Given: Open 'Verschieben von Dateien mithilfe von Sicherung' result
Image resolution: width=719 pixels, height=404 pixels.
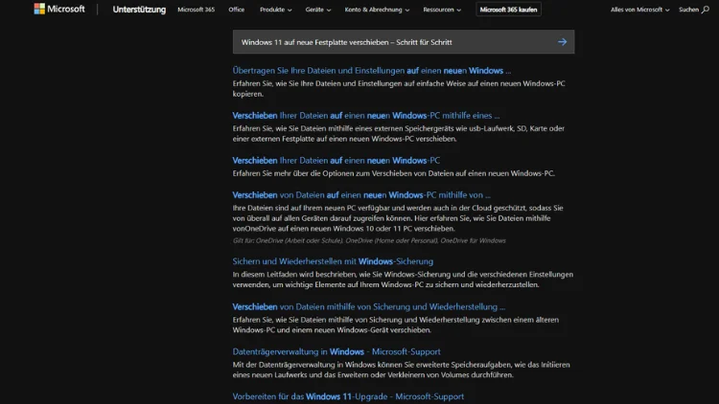Looking at the screenshot, I should click(x=369, y=307).
